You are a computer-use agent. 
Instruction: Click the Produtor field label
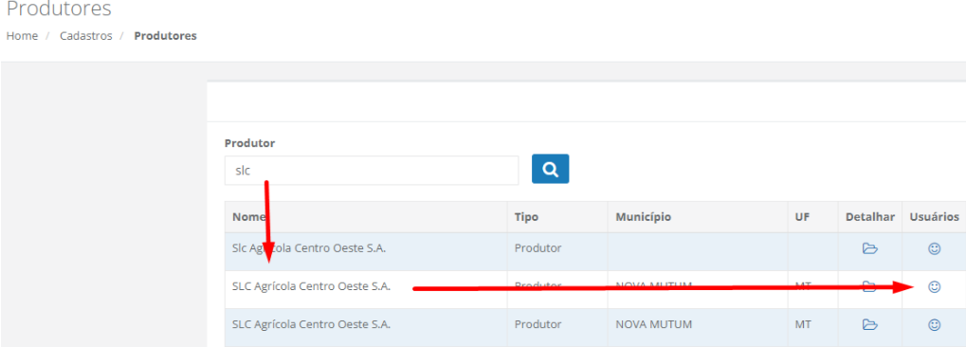click(x=249, y=143)
